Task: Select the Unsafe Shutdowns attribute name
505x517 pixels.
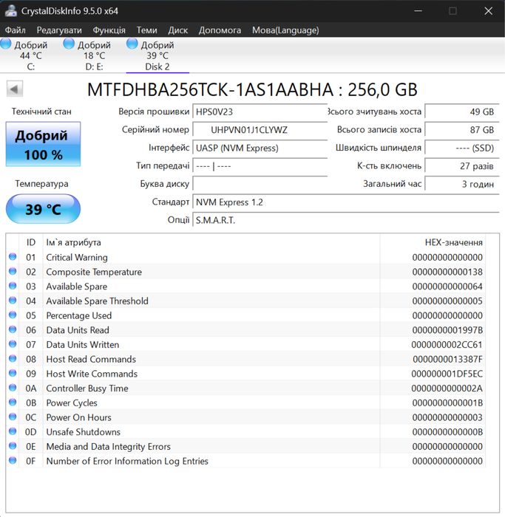Action: pyautogui.click(x=83, y=432)
